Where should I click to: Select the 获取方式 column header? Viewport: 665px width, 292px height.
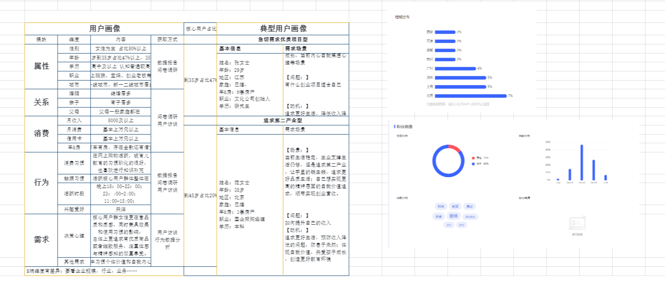click(x=167, y=39)
